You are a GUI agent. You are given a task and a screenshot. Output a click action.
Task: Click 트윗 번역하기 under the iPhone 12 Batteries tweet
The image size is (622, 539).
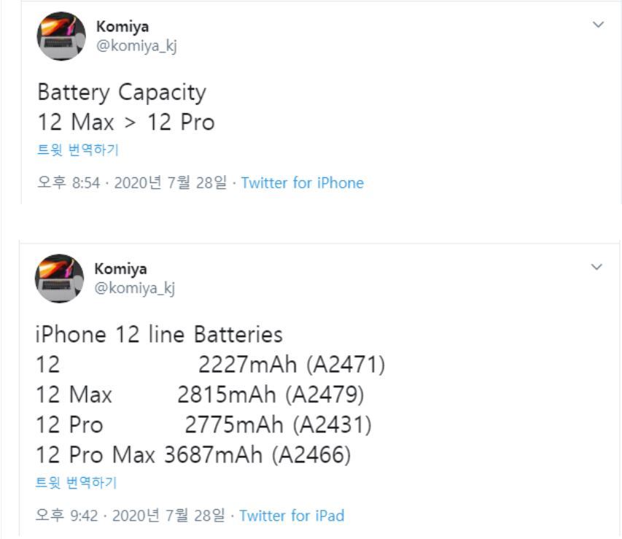pyautogui.click(x=77, y=483)
